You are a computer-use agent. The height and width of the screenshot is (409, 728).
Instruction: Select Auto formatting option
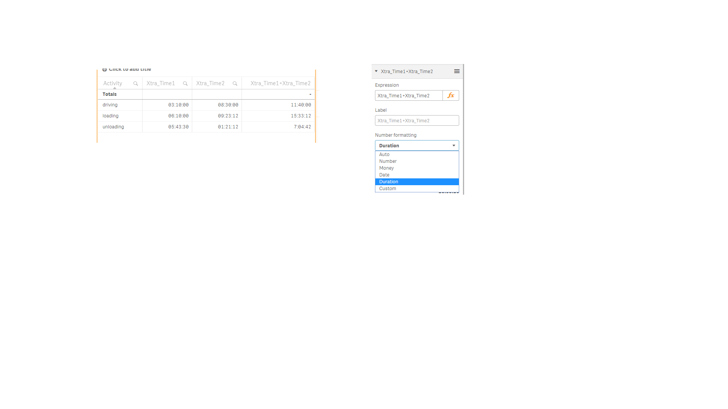tap(384, 155)
